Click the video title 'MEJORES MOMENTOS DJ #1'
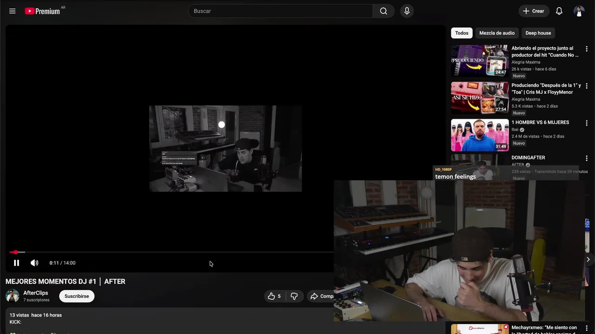The image size is (595, 334). (x=65, y=282)
